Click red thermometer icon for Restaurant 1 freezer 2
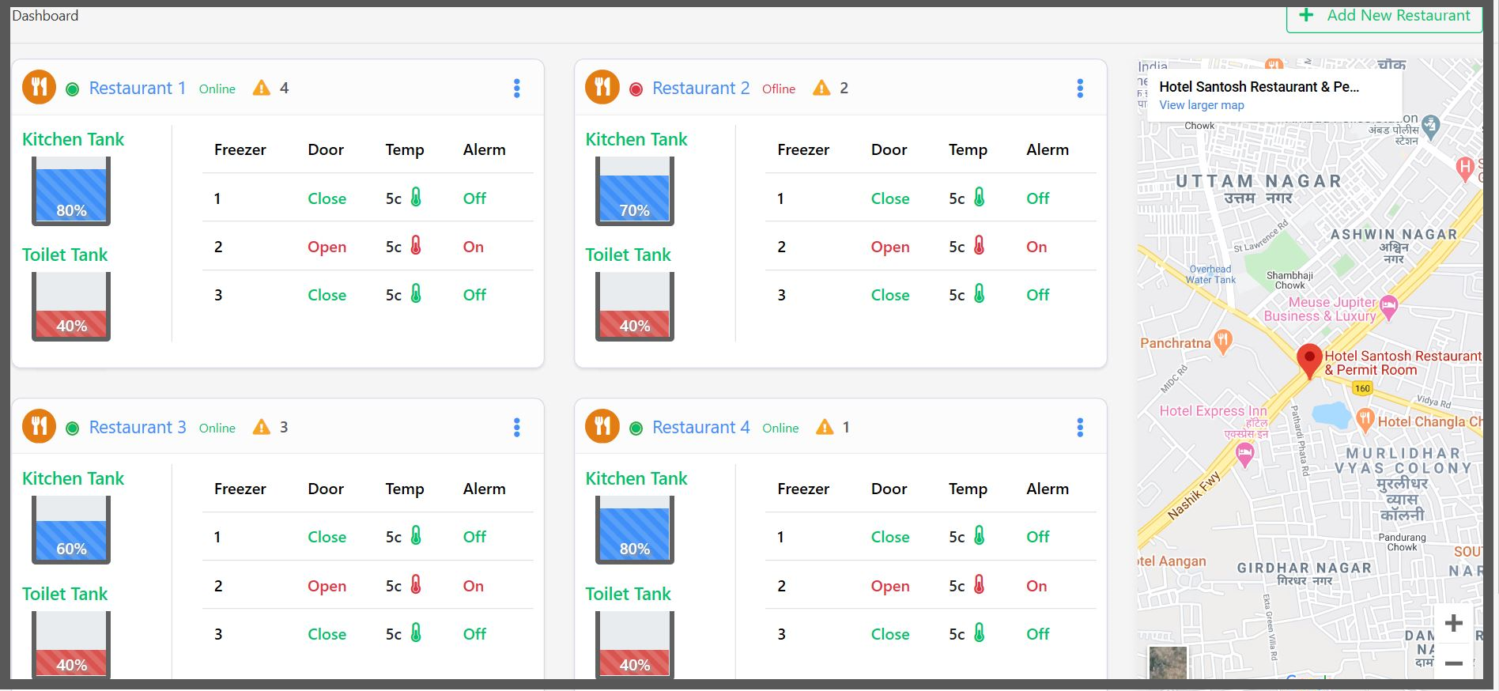This screenshot has width=1499, height=691. tap(416, 246)
